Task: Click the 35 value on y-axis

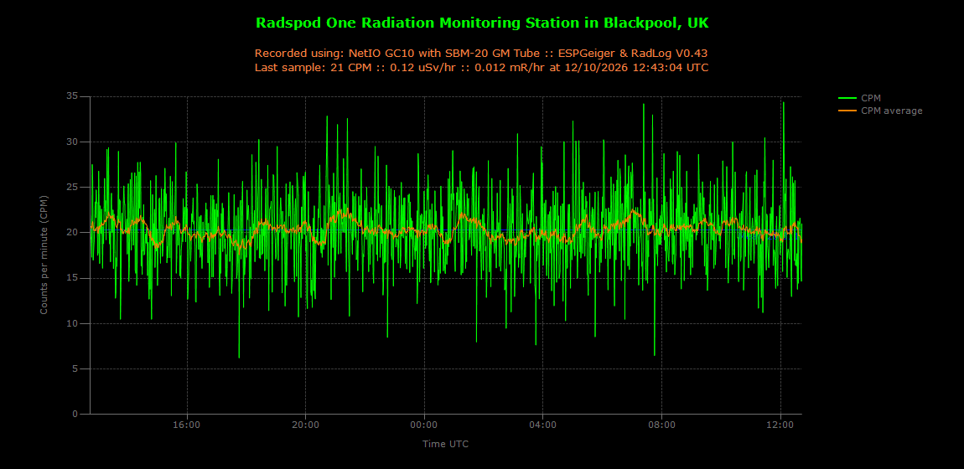Action: point(73,96)
